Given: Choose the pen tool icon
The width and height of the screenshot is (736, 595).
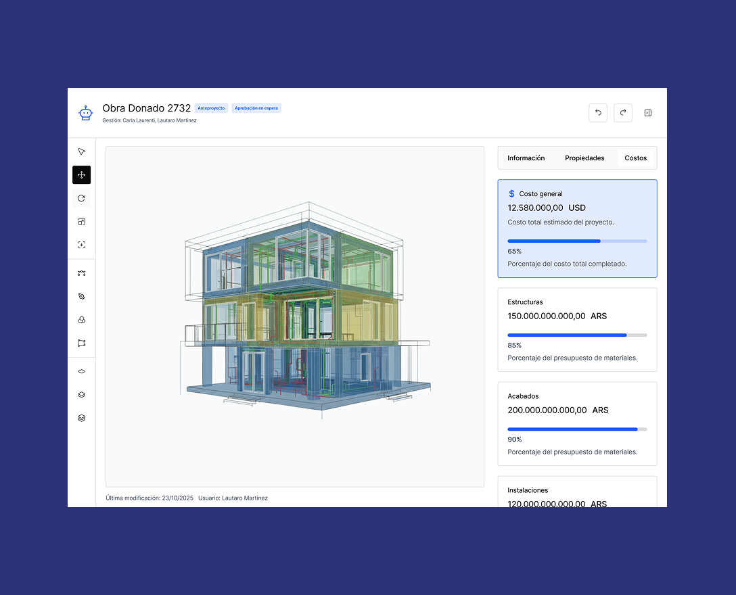Looking at the screenshot, I should point(81,297).
